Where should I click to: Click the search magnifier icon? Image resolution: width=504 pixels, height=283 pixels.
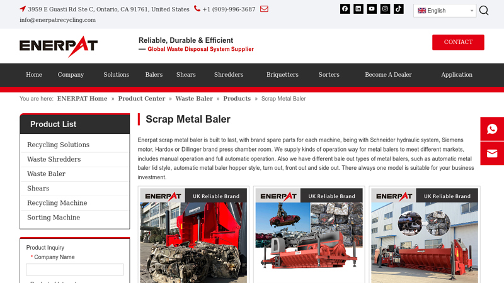(484, 11)
